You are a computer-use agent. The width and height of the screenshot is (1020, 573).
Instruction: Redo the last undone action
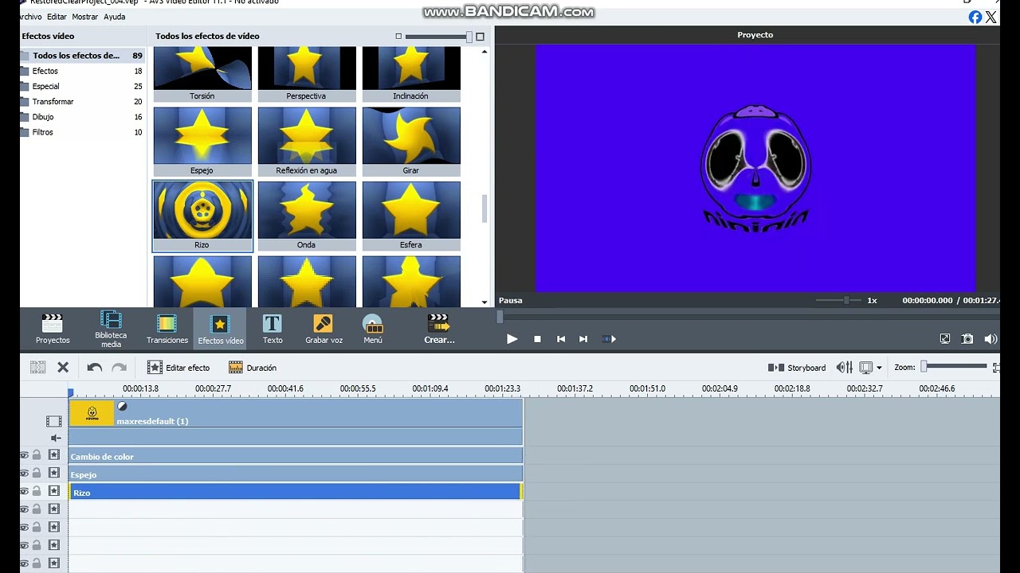[120, 367]
